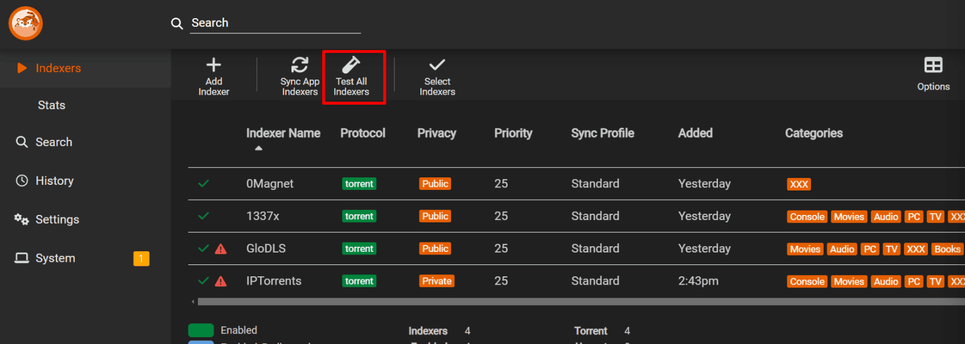Sort table by Priority column
Viewport: 965px width, 344px height.
pos(513,133)
